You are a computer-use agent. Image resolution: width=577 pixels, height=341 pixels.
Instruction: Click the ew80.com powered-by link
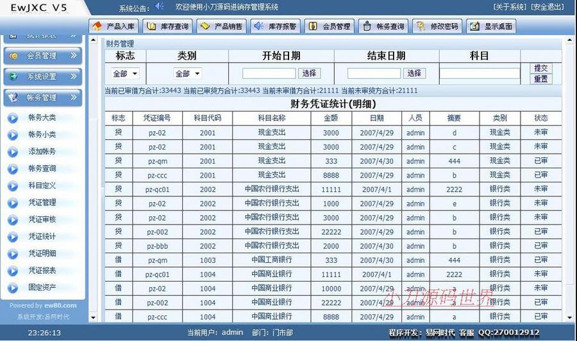(60, 305)
